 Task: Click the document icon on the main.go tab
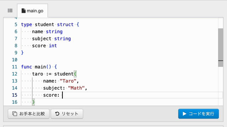(x=23, y=11)
